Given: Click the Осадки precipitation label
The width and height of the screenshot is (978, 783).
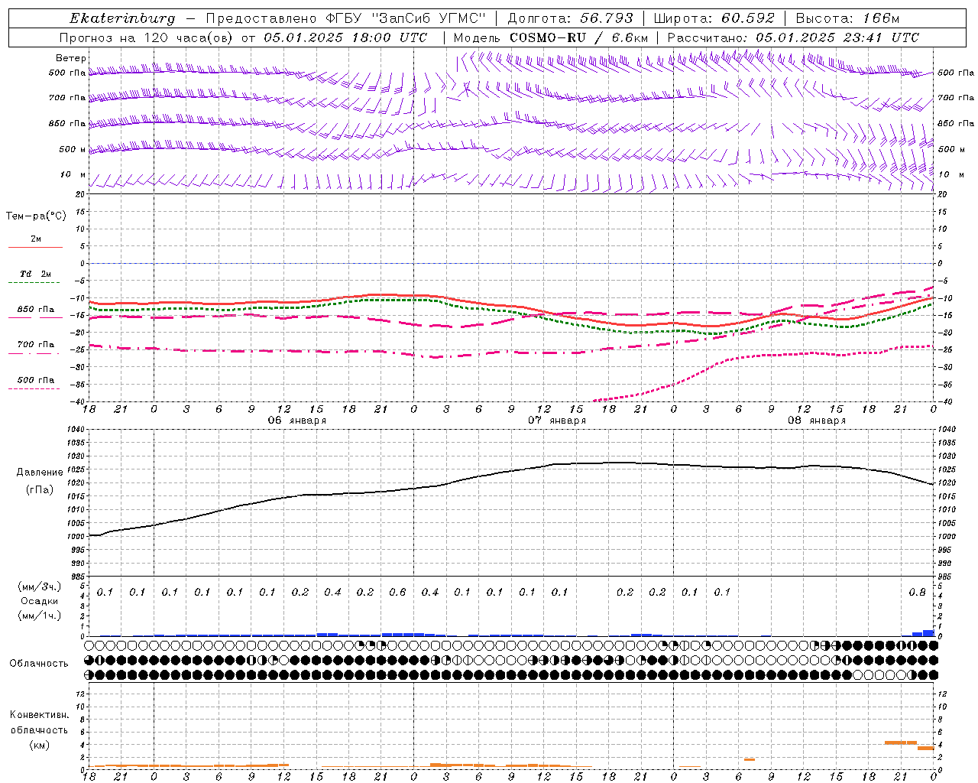Looking at the screenshot, I should pyautogui.click(x=39, y=601).
